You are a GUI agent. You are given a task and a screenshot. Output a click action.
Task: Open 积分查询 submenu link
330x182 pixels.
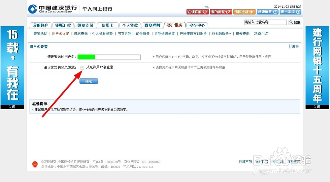(243, 34)
